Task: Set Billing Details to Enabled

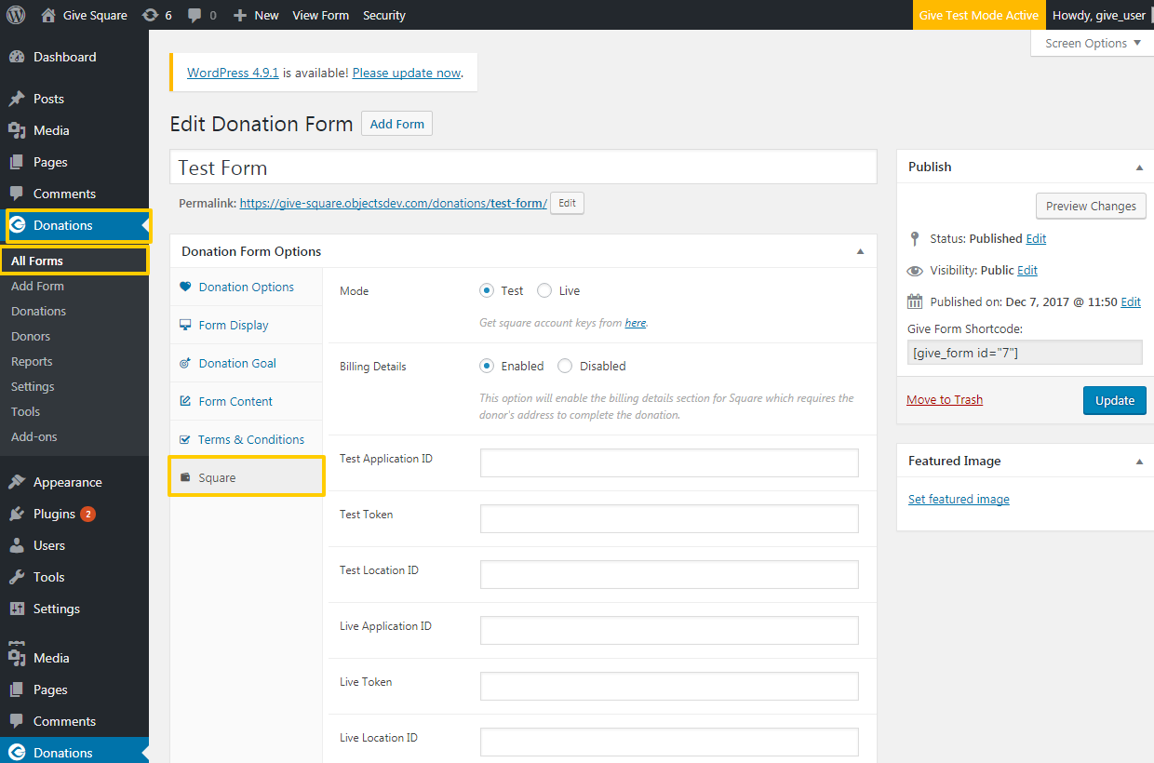Action: [487, 366]
